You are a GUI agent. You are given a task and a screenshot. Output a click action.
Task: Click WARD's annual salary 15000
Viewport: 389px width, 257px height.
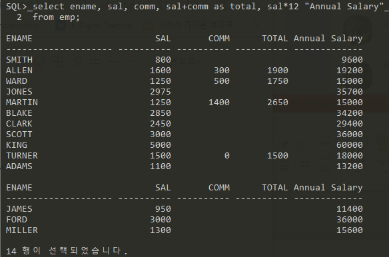coord(350,81)
